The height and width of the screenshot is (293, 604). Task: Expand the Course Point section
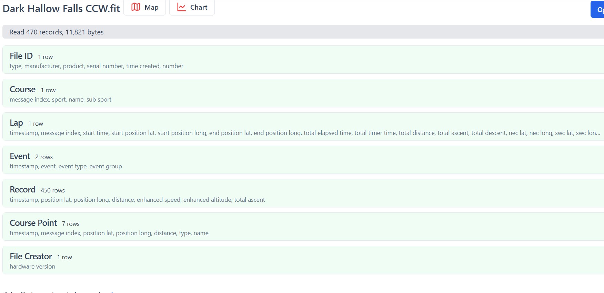pyautogui.click(x=33, y=223)
